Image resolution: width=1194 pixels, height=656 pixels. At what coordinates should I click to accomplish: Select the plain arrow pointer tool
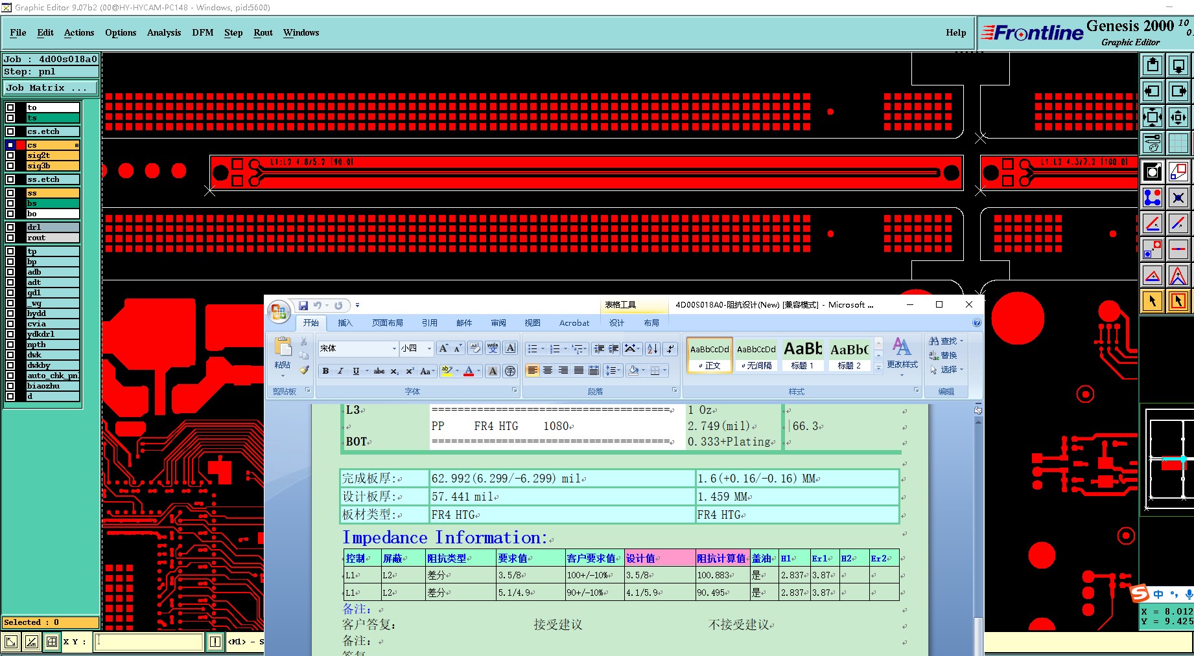(1153, 301)
